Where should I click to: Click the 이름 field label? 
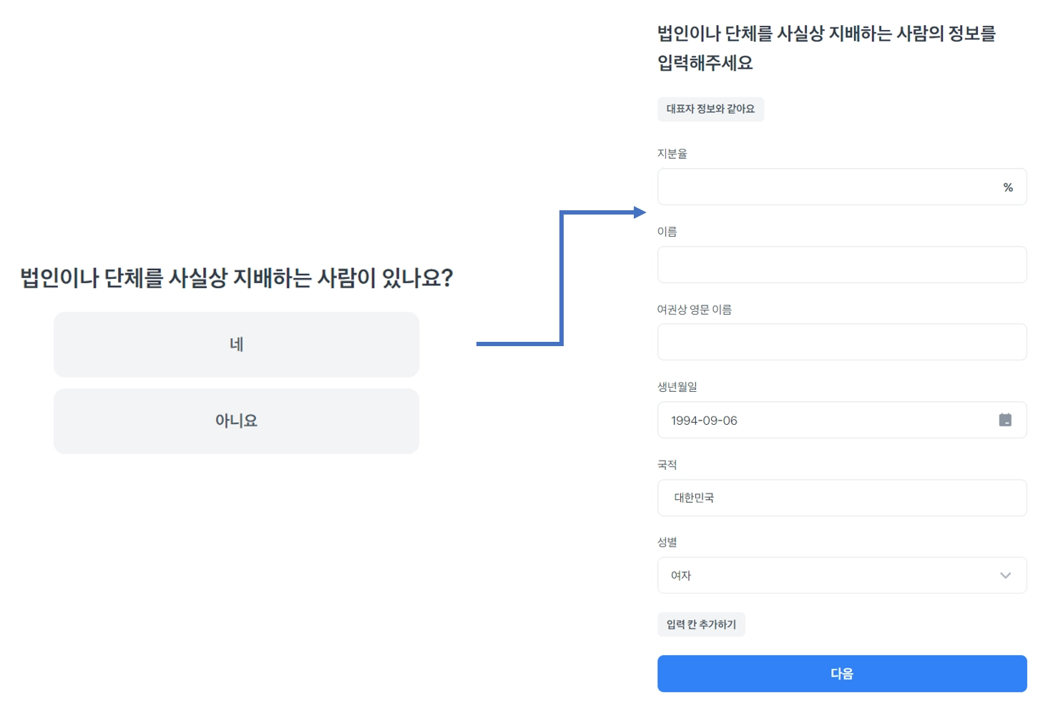[x=667, y=232]
